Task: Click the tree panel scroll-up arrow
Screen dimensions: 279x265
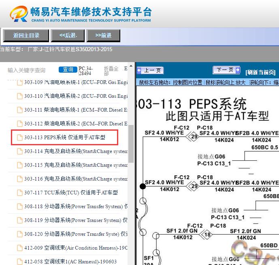Action: pos(131,66)
